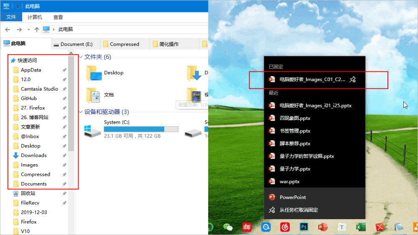This screenshot has height=235, width=418.
Task: Open Desktop in quick access sidebar
Action: (31, 146)
